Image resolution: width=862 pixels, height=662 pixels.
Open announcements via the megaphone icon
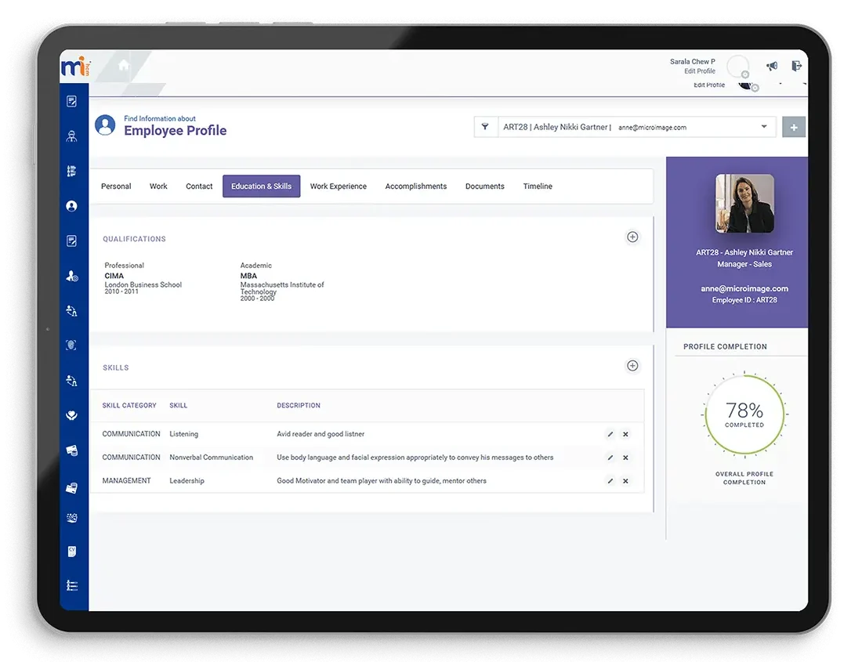pyautogui.click(x=772, y=66)
